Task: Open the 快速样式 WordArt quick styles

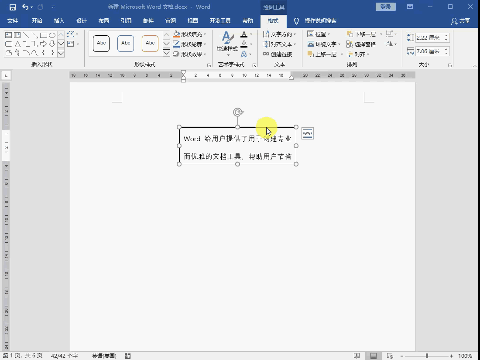Action: tap(227, 44)
